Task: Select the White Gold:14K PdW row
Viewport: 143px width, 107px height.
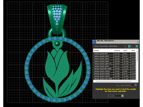Action: pos(115,79)
